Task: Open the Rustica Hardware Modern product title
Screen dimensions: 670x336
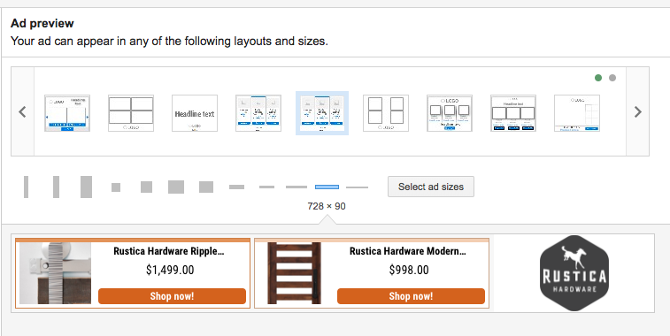Action: [408, 251]
